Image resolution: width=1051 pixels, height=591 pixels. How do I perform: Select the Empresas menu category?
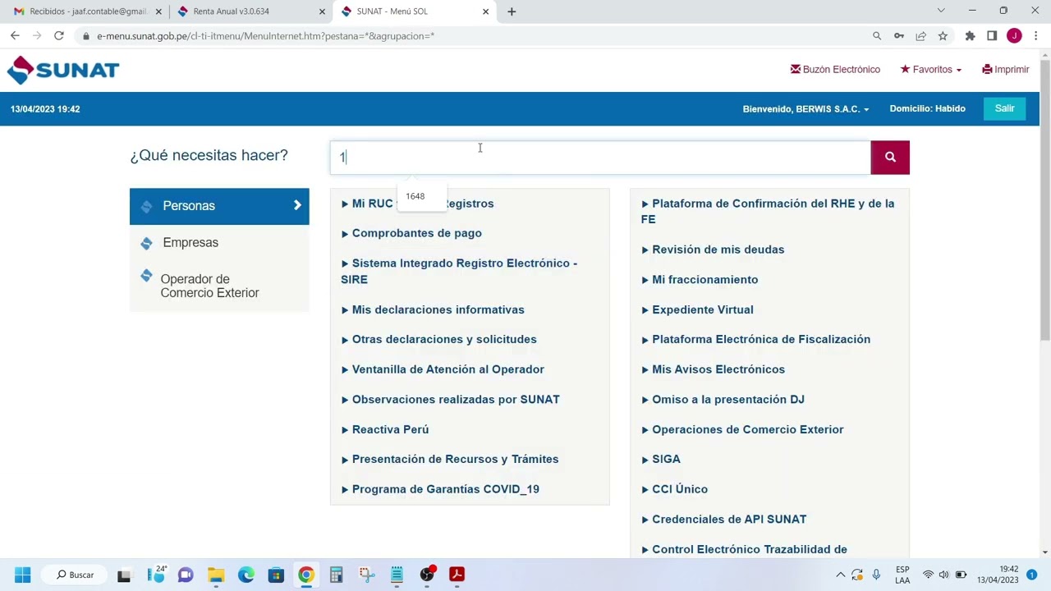click(219, 243)
